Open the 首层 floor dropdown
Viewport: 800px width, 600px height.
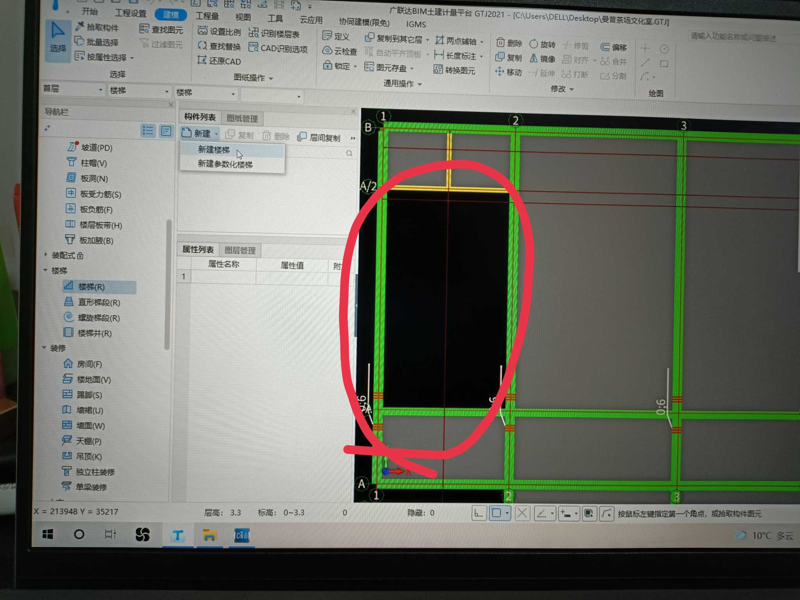point(73,89)
